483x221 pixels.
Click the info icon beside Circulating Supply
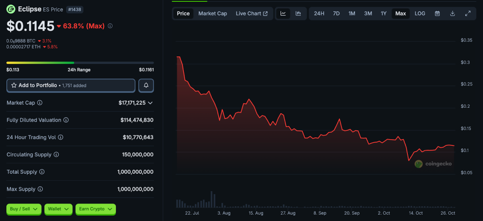point(56,155)
